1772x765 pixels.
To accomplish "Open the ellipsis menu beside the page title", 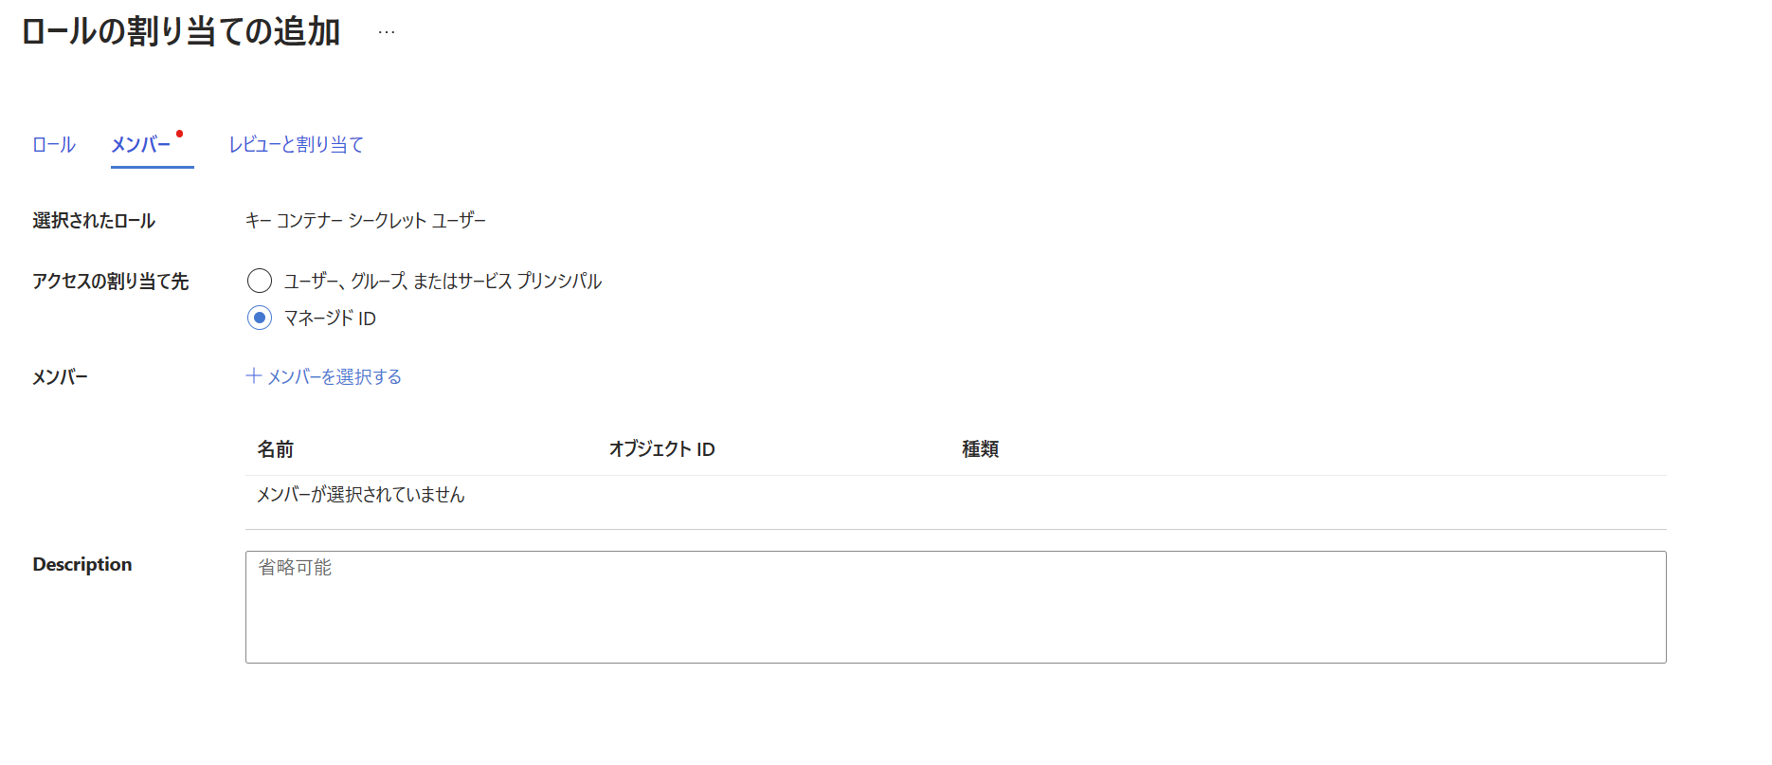I will click(387, 32).
